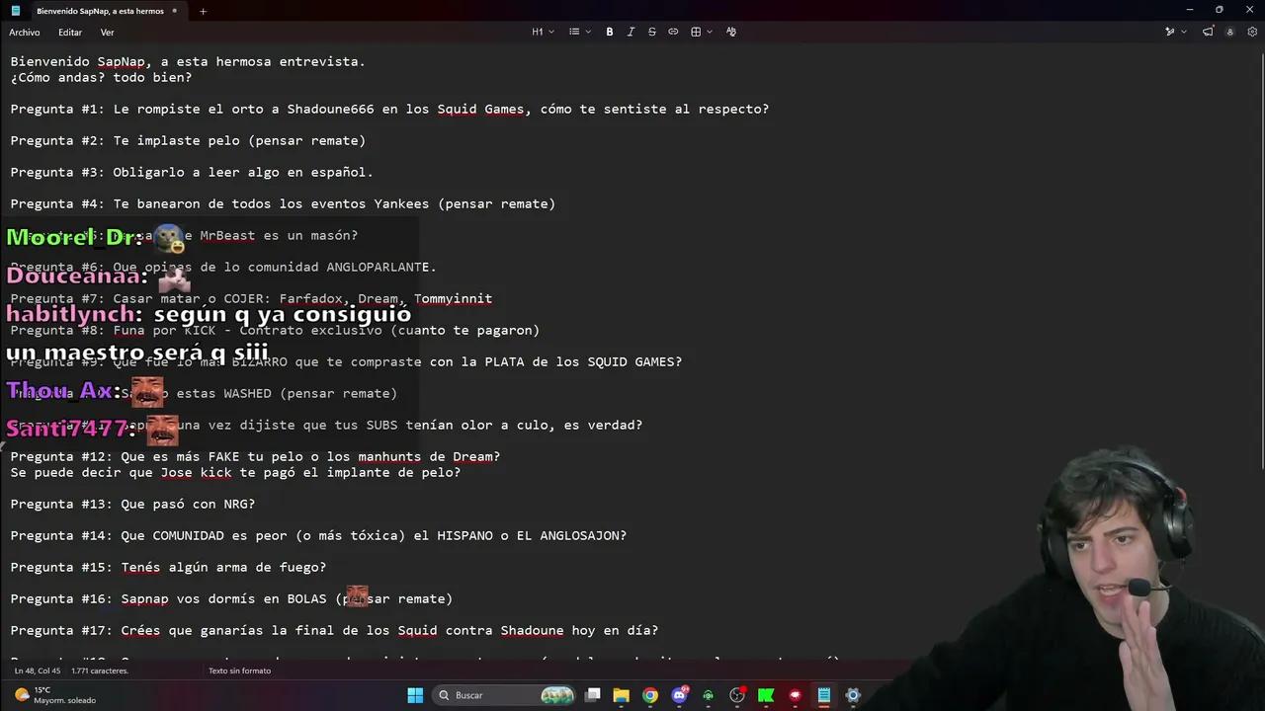This screenshot has width=1265, height=711.
Task: Open the Ver menu
Action: (107, 33)
